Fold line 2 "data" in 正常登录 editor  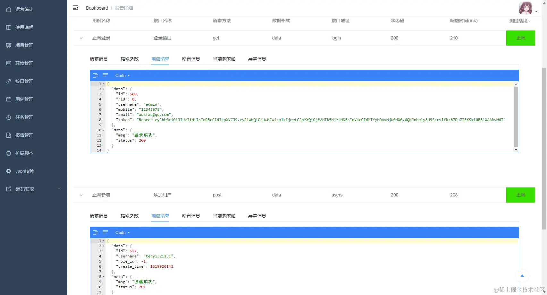pyautogui.click(x=103, y=89)
